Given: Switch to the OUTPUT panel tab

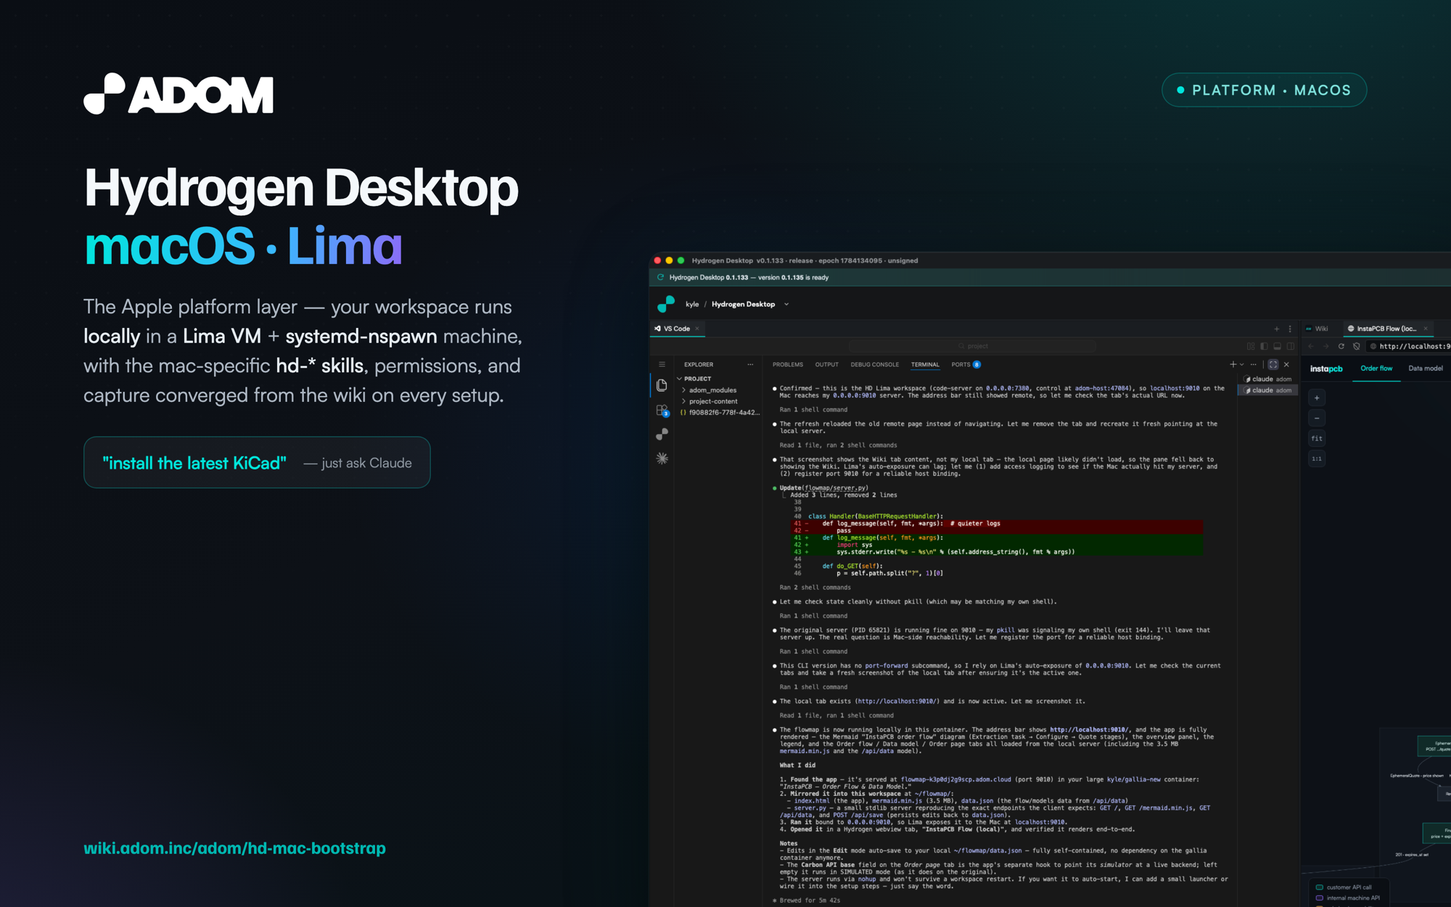Looking at the screenshot, I should click(826, 364).
